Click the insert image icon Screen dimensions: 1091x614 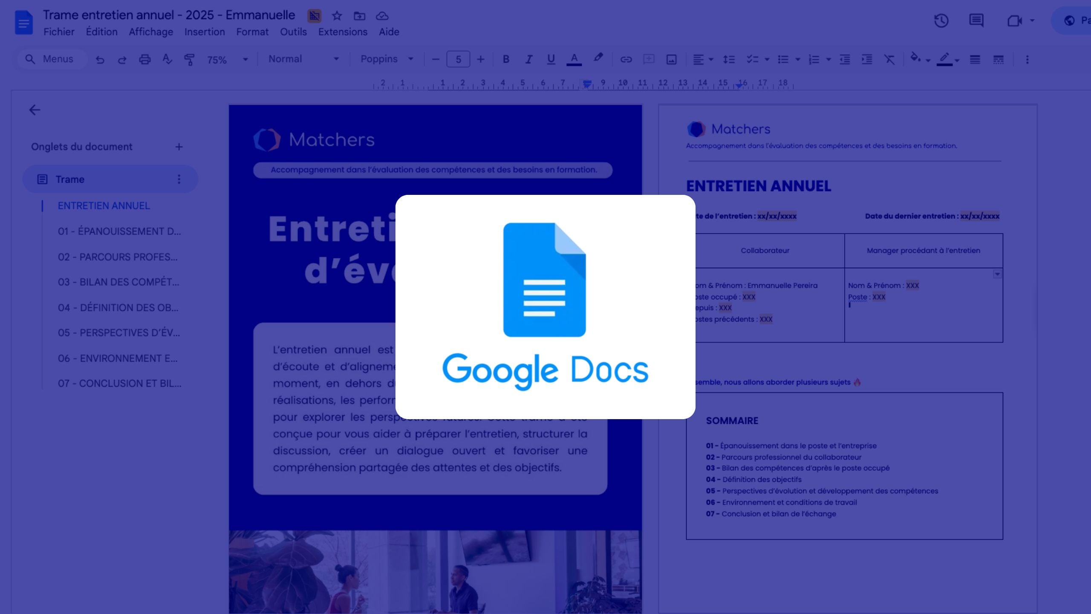(x=671, y=59)
